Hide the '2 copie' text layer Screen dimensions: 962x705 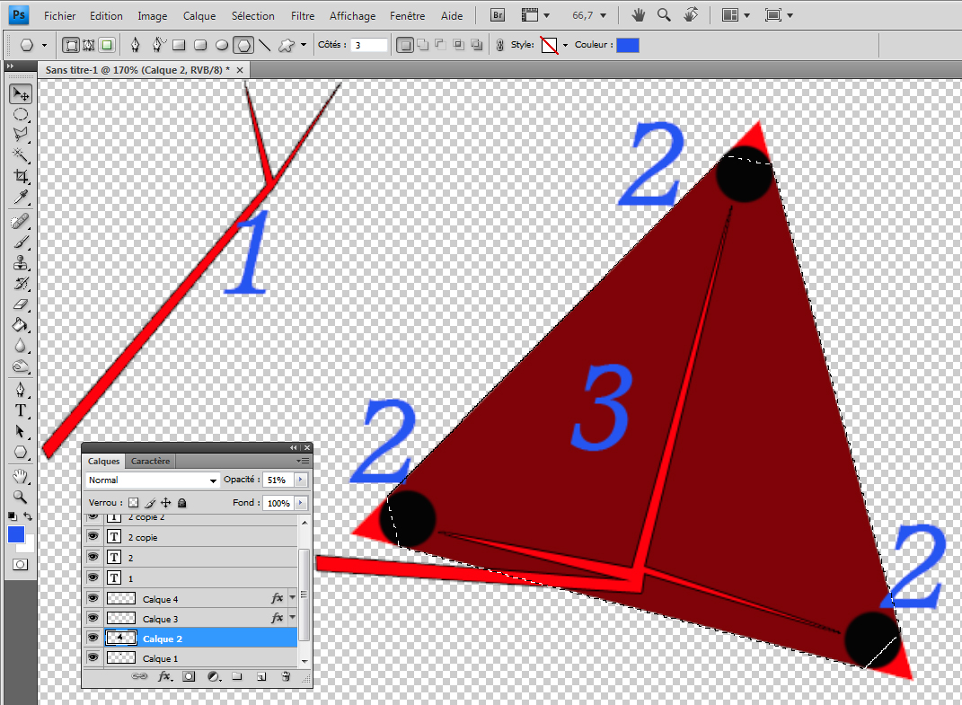pyautogui.click(x=93, y=536)
